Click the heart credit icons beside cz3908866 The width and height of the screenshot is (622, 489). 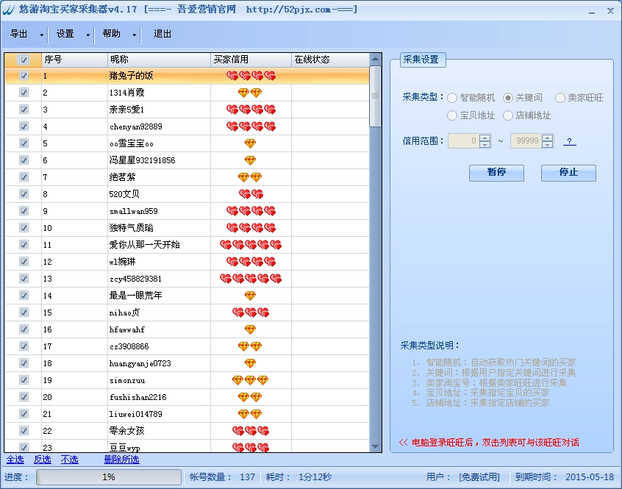[x=251, y=346]
